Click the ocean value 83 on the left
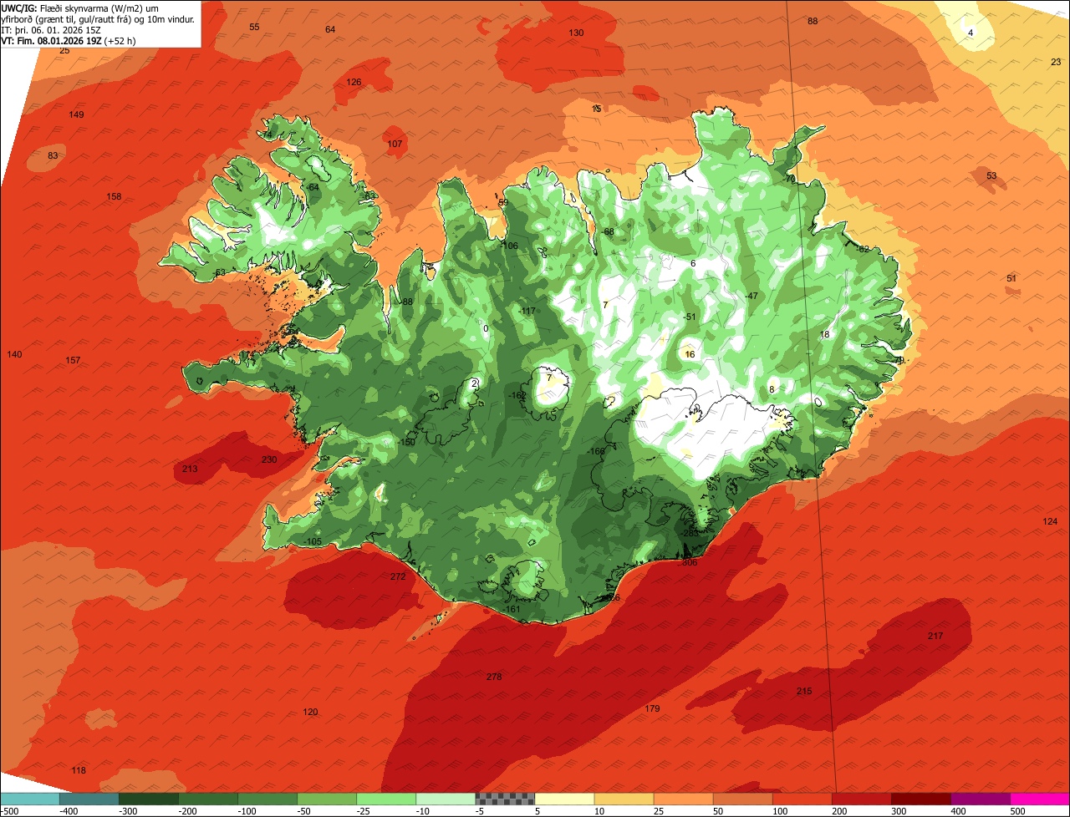Screen dimensions: 1070x817 [53, 155]
